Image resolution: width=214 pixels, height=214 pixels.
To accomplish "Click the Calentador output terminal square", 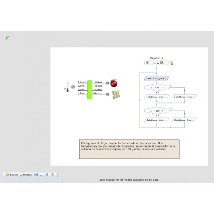I will coord(107,94).
